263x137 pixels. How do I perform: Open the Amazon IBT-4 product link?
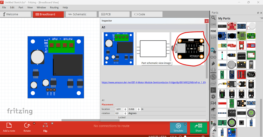point(154,82)
